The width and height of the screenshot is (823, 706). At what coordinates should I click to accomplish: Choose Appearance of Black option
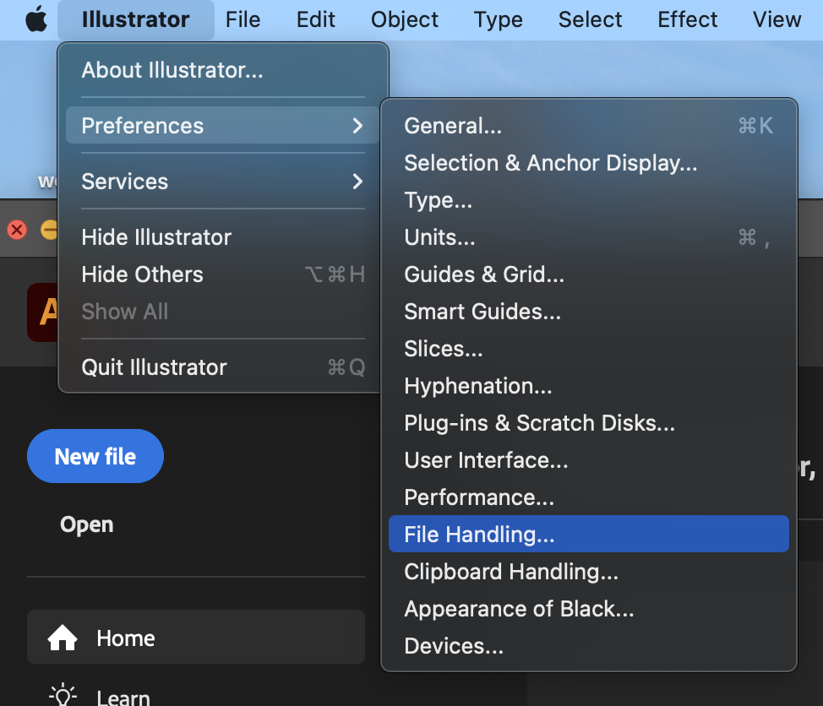pyautogui.click(x=519, y=609)
